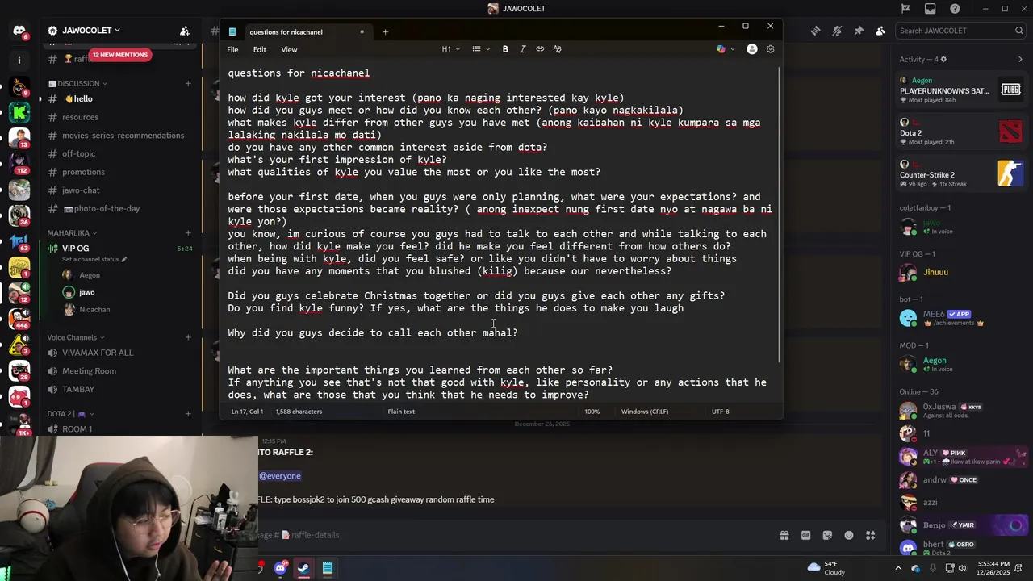This screenshot has width=1033, height=581.
Task: Invite people icon next to JAWOCOLET
Action: coord(185,31)
